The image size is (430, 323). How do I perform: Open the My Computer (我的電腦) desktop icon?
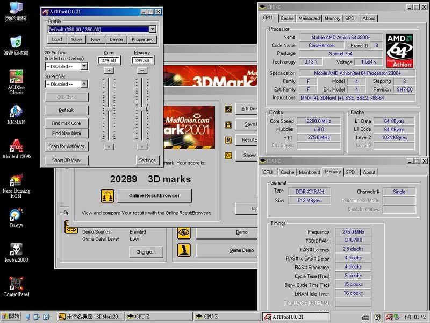16,11
